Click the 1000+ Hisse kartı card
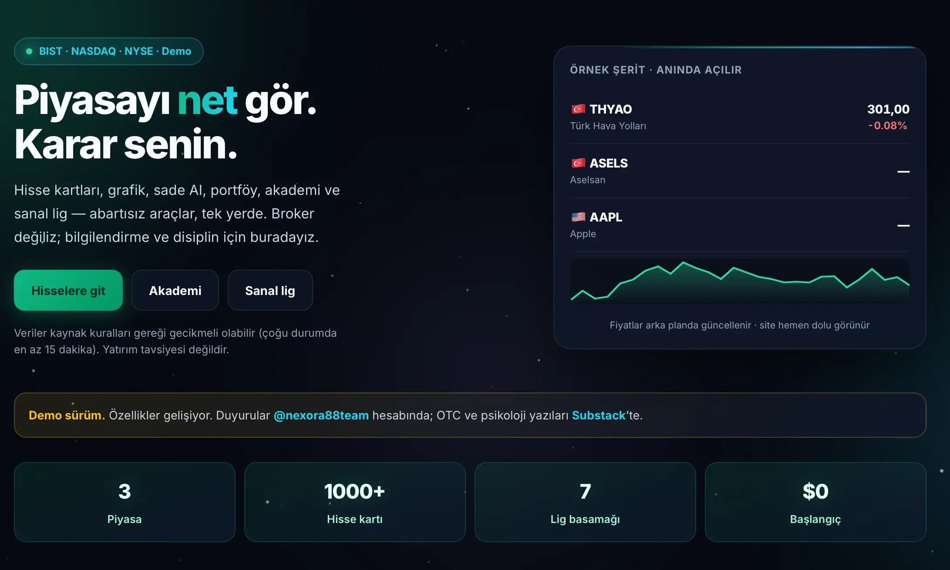 coord(355,502)
